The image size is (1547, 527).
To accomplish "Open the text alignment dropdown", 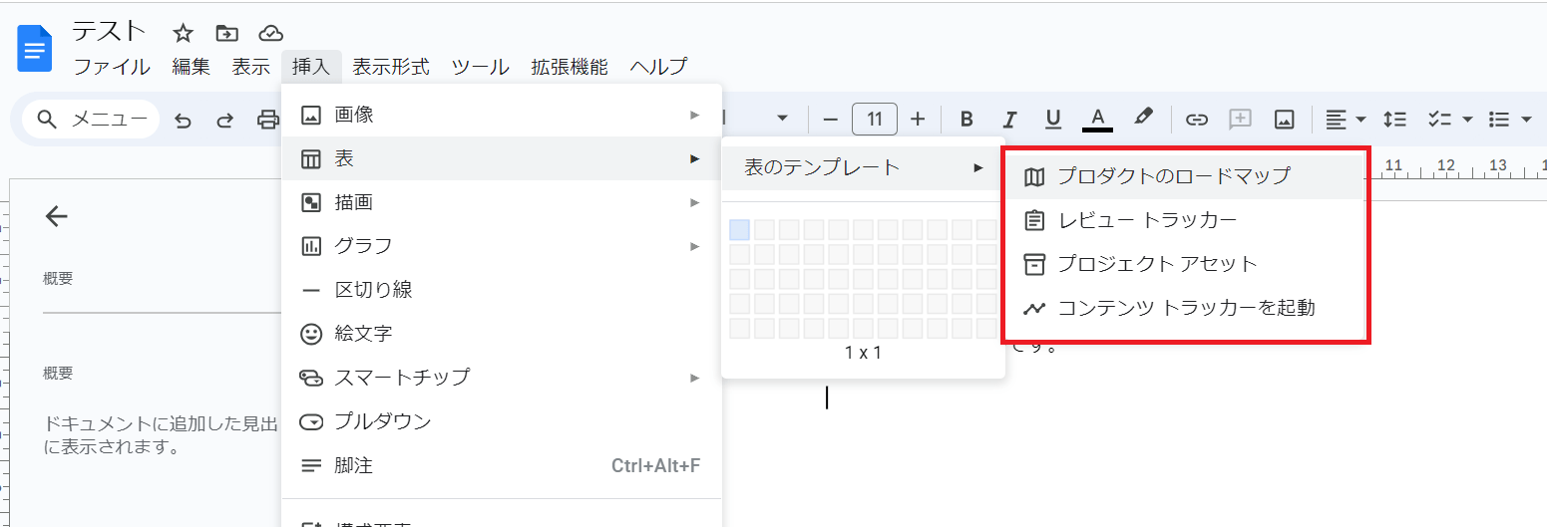I will [x=1346, y=120].
